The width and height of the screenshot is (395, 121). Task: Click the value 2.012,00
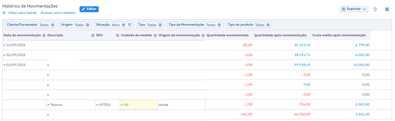pyautogui.click(x=362, y=115)
